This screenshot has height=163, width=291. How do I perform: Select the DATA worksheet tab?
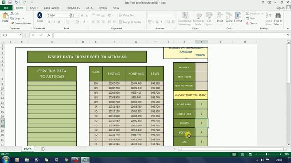[x=28, y=149]
